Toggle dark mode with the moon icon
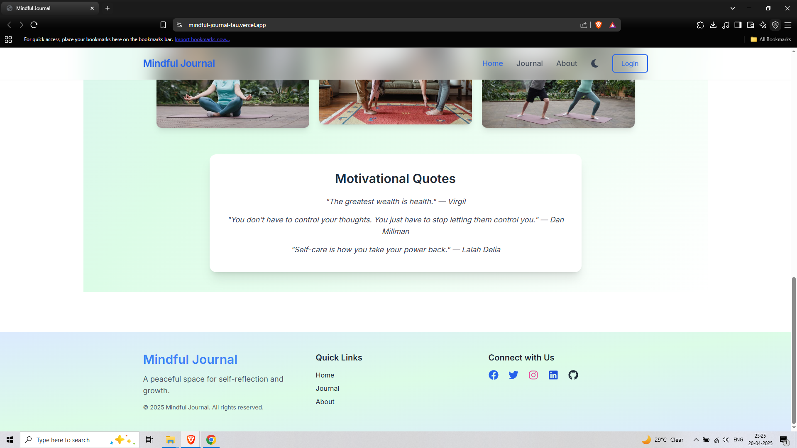 [594, 63]
